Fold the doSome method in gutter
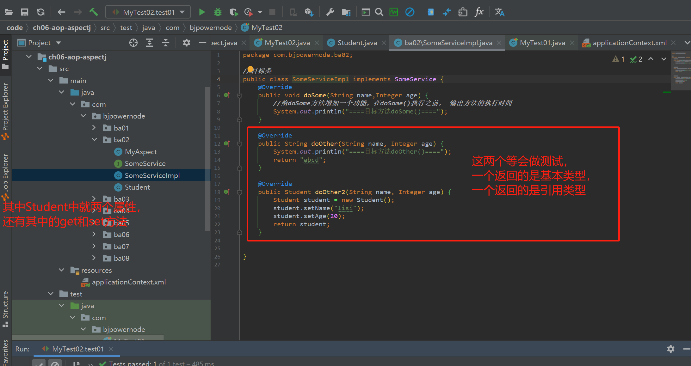This screenshot has width=691, height=366. coord(240,95)
